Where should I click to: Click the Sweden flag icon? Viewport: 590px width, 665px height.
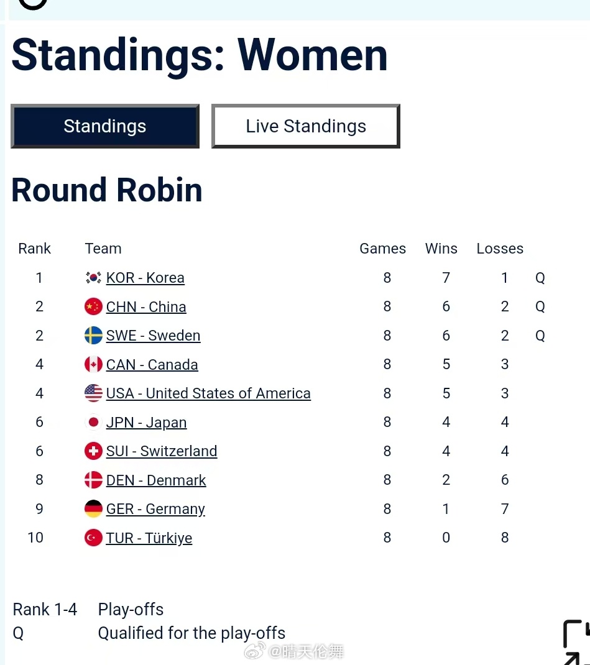point(93,336)
